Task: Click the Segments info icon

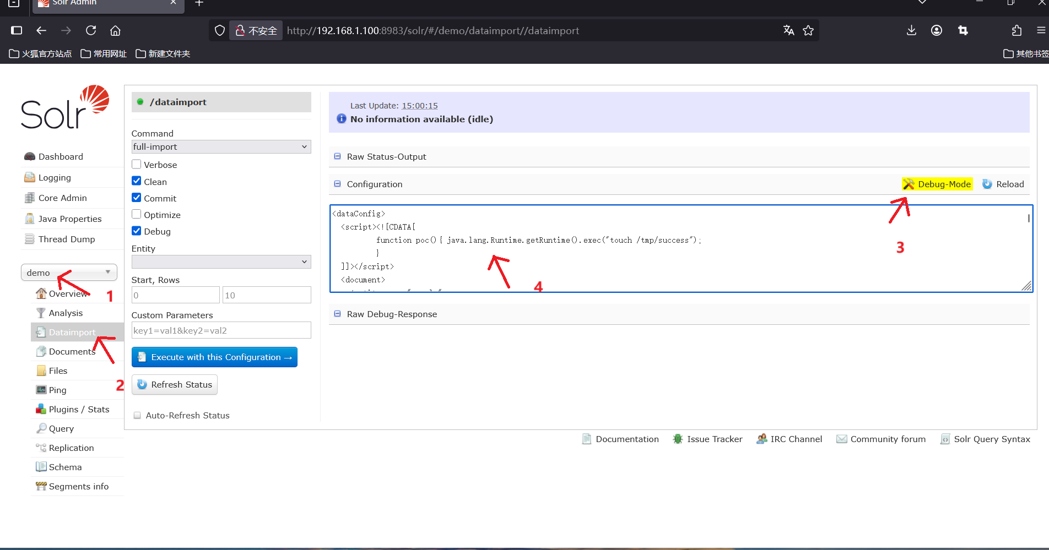Action: click(41, 486)
